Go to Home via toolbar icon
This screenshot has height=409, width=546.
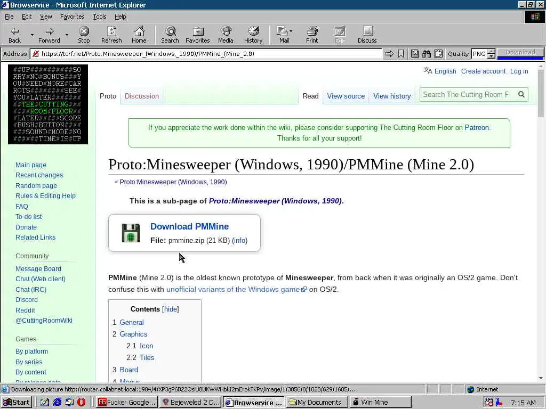click(x=139, y=31)
